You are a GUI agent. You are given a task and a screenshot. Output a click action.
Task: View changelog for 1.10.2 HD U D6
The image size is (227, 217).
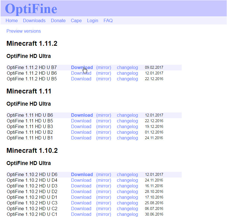(x=127, y=174)
